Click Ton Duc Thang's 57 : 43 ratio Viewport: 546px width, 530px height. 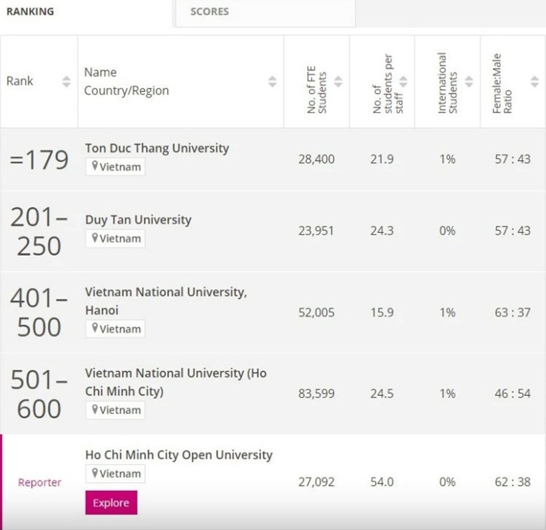point(513,159)
